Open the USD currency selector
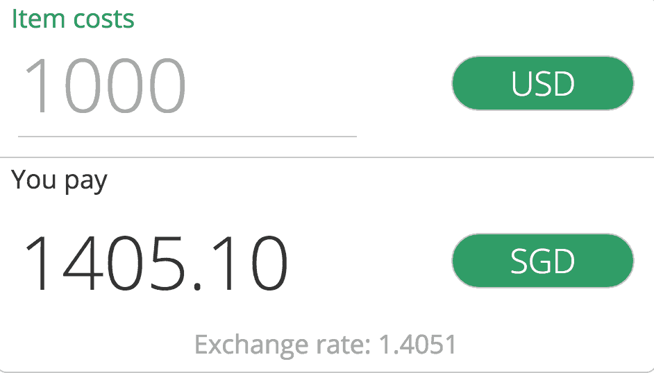654x373 pixels. pos(542,83)
